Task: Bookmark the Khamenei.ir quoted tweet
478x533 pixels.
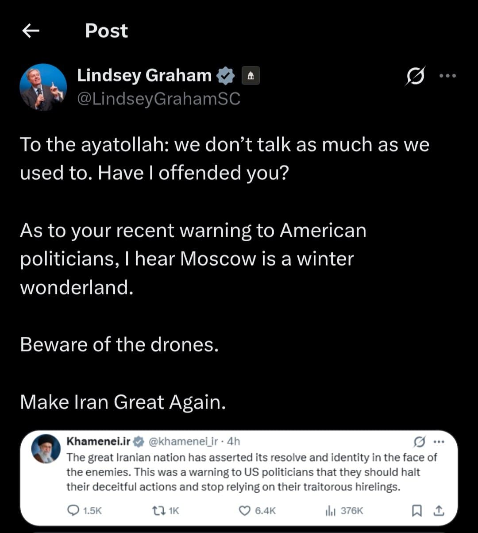Action: (416, 510)
